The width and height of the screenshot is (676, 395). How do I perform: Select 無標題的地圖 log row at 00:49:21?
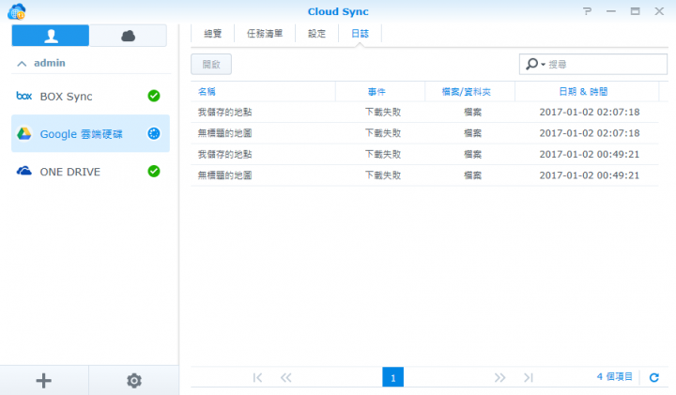point(424,175)
